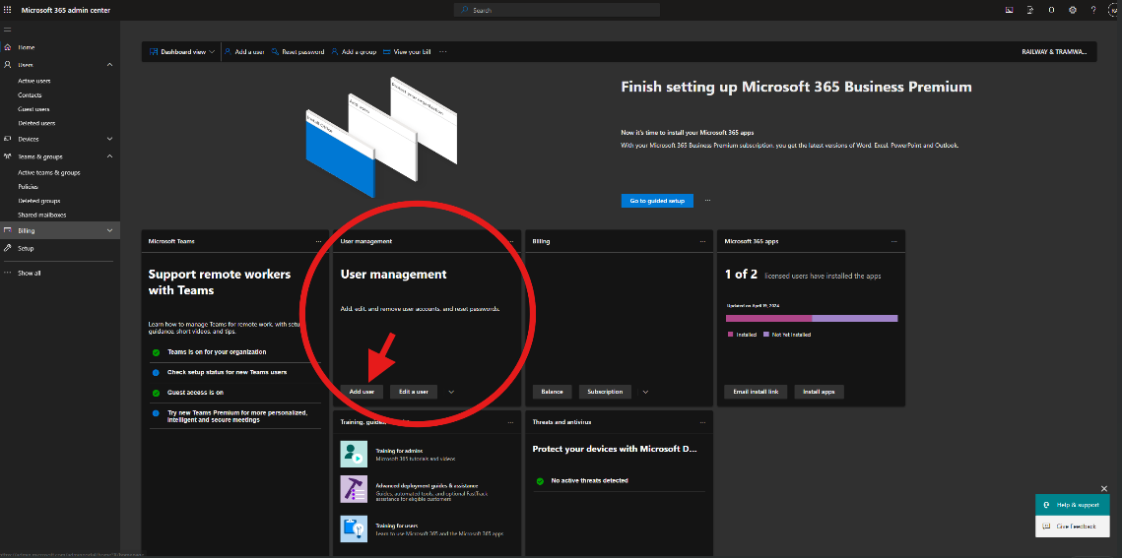Click the Subscription button on Billing card
1122x558 pixels.
coord(606,392)
